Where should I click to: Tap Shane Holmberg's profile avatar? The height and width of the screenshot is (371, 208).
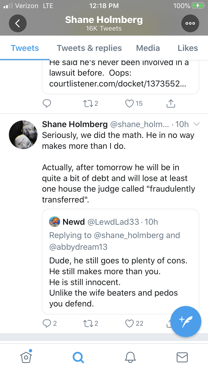tap(23, 135)
